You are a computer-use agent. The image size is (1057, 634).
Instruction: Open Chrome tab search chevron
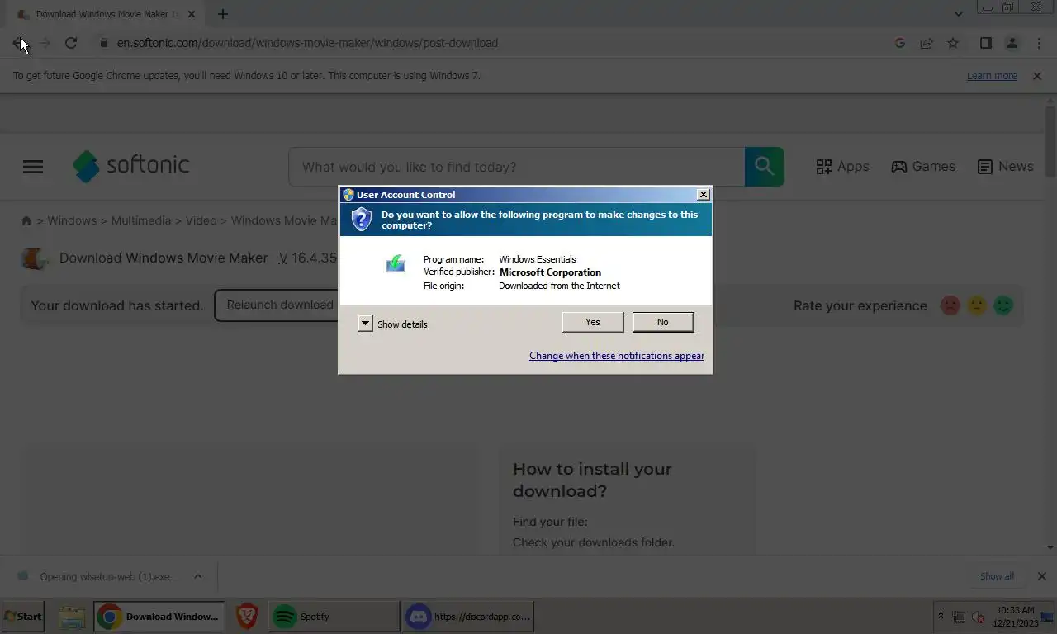coord(958,14)
